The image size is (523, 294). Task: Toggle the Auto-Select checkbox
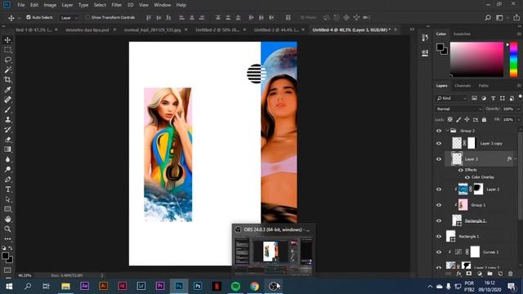(29, 17)
